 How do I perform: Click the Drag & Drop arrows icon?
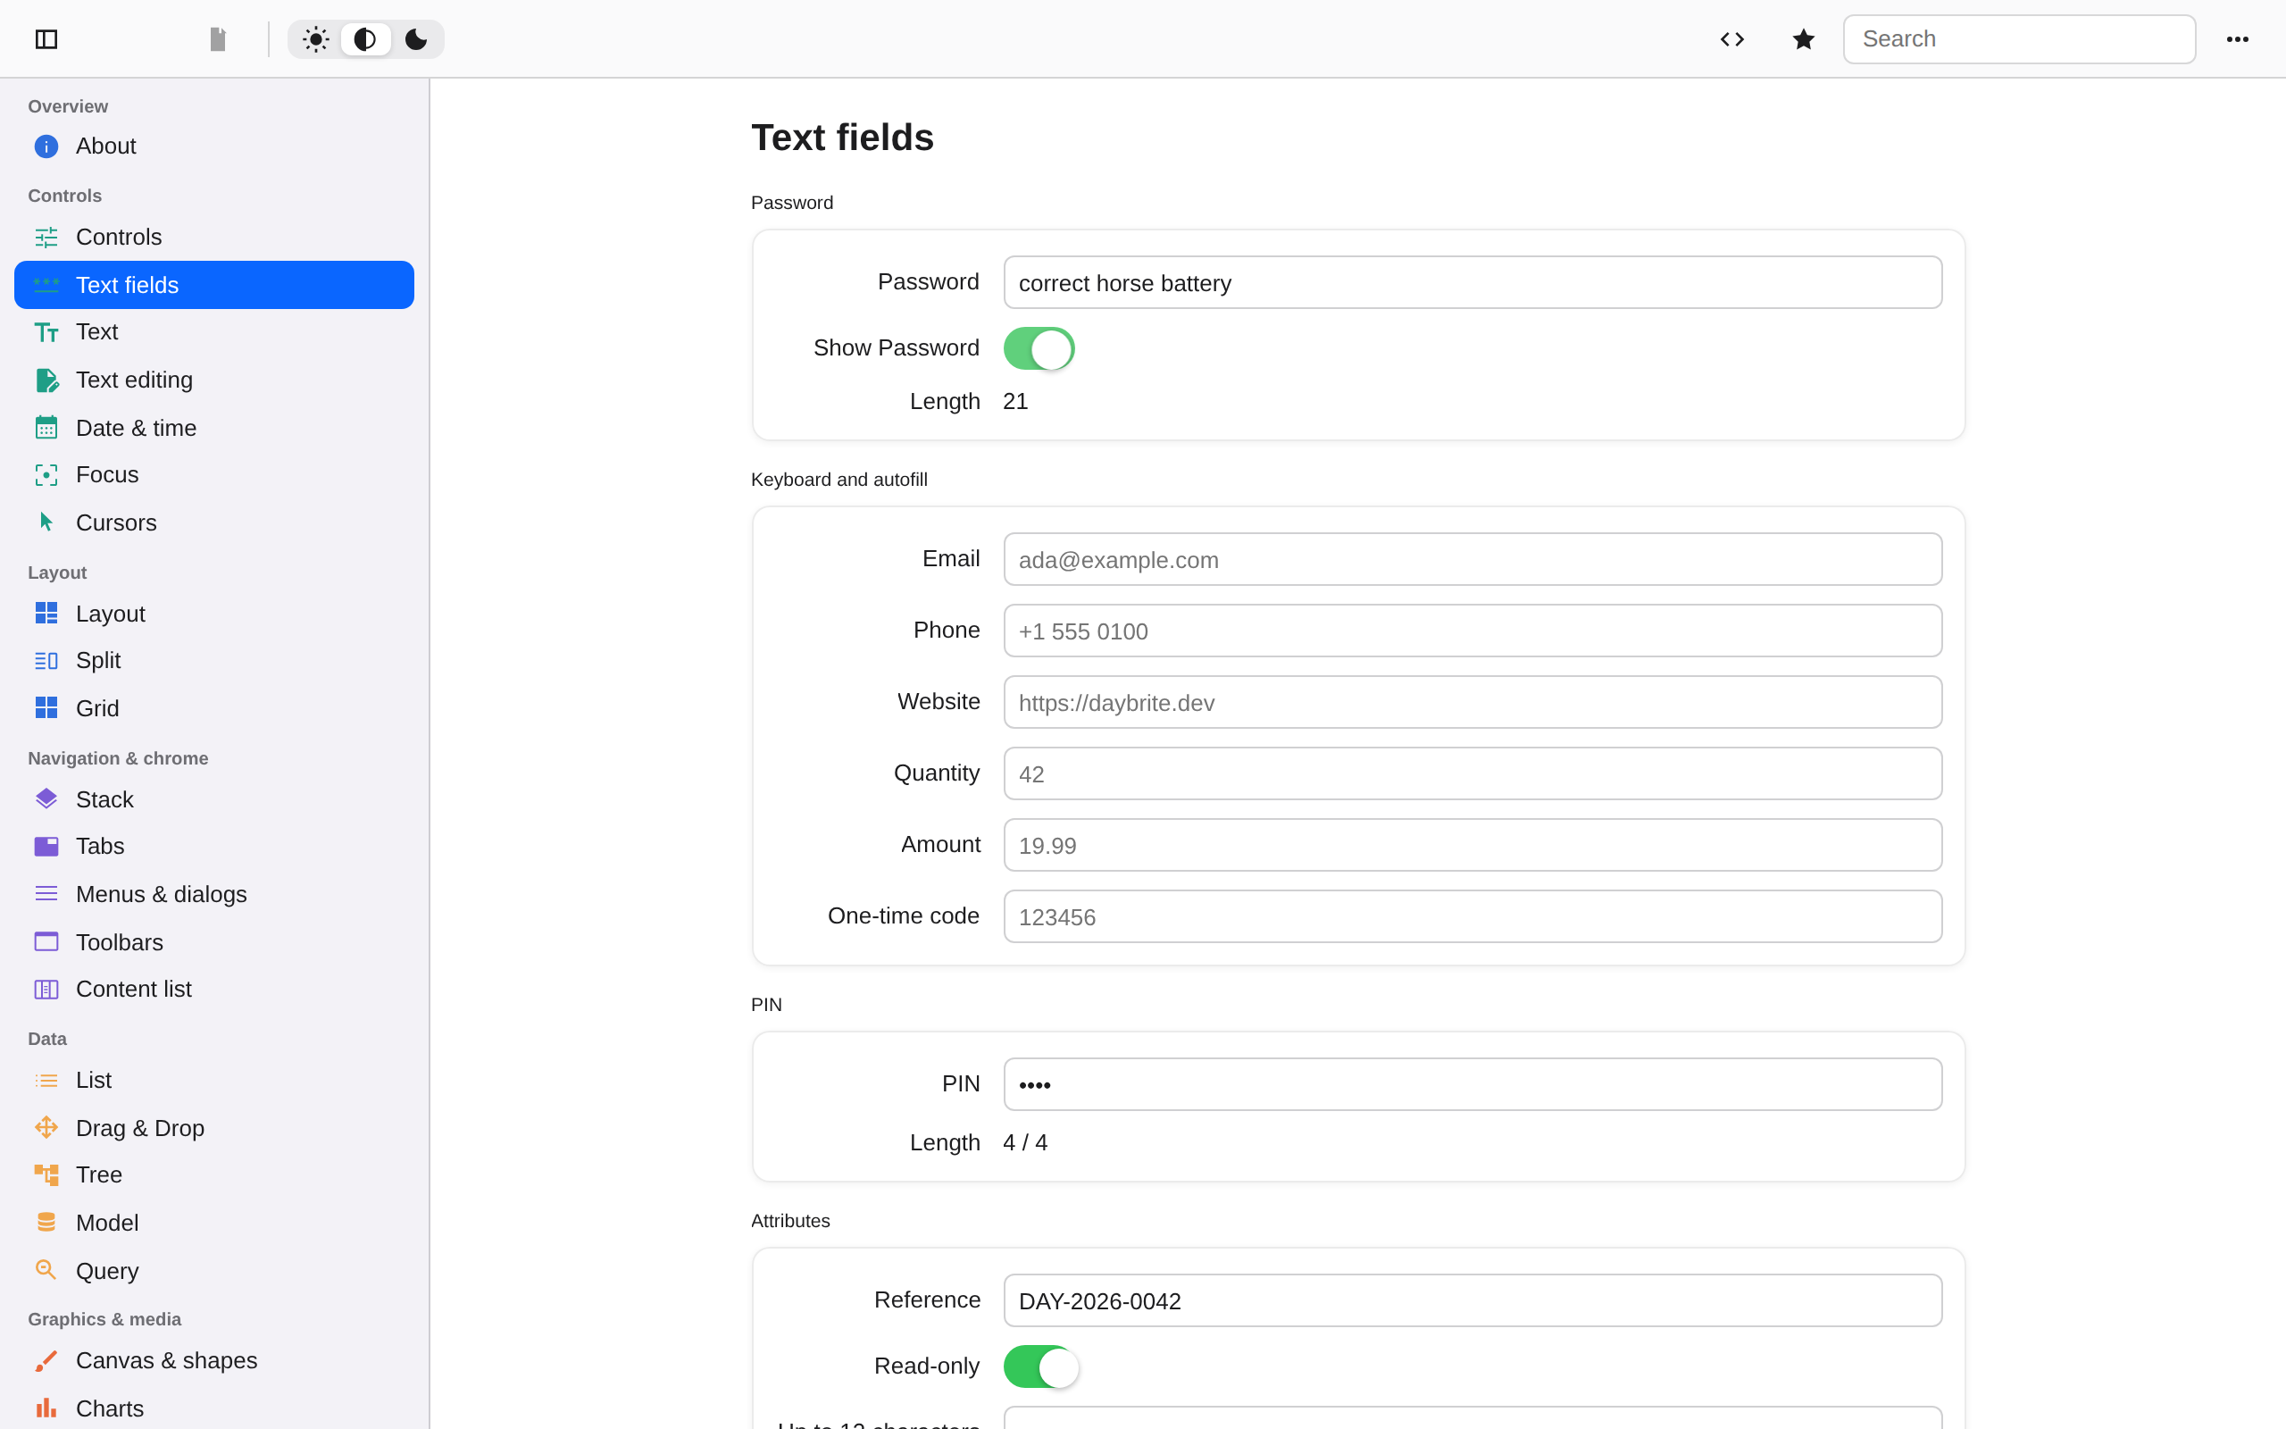click(46, 1127)
